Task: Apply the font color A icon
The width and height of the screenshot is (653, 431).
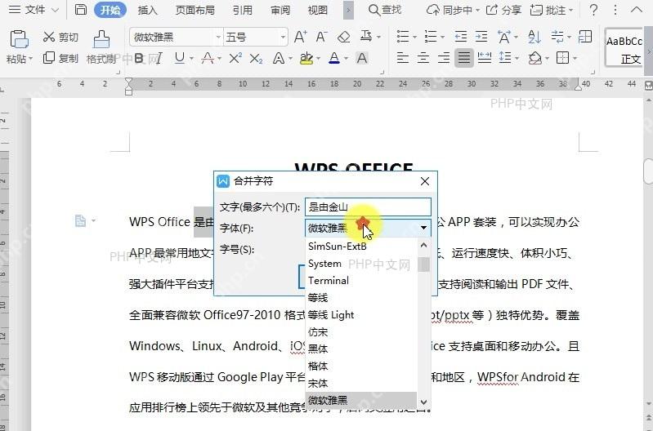Action: pyautogui.click(x=334, y=58)
